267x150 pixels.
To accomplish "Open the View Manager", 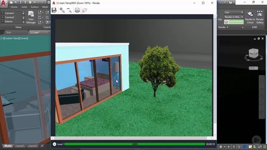I will 31,17.
